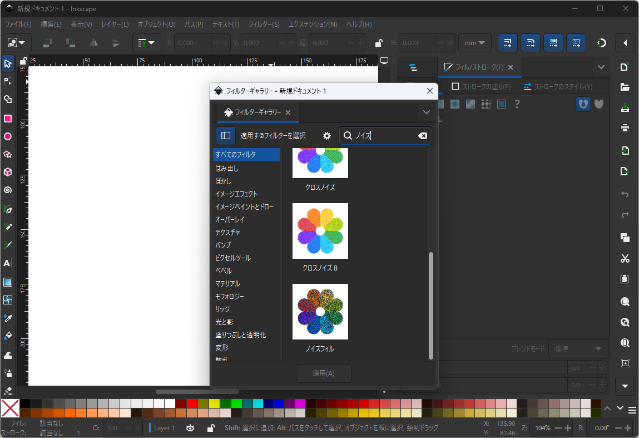The image size is (639, 438).
Task: Toggle the even-odd fill rule button
Action: click(x=583, y=104)
